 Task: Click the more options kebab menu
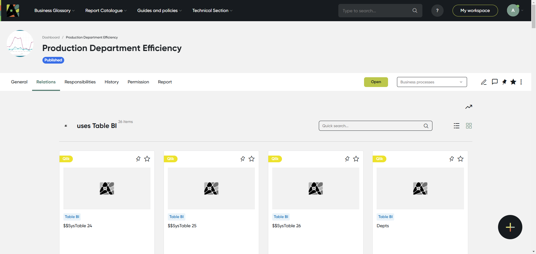[521, 82]
